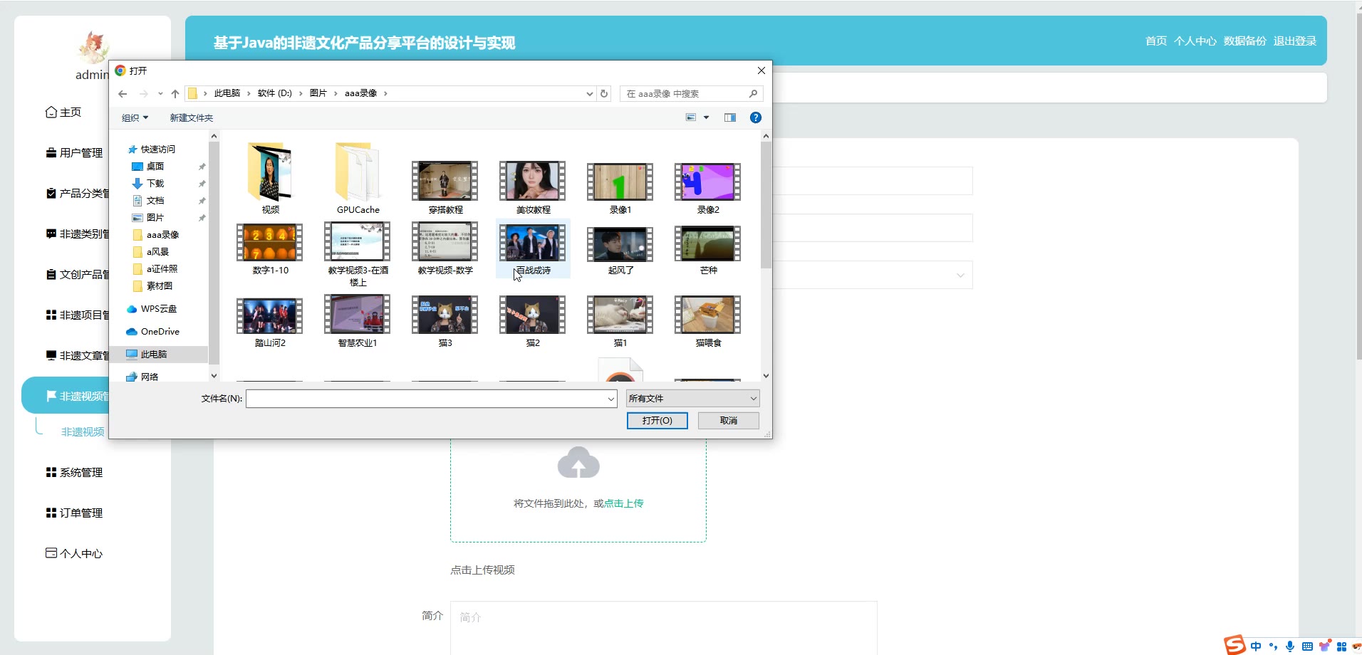Go up one folder level
This screenshot has width=1362, height=655.
175,94
